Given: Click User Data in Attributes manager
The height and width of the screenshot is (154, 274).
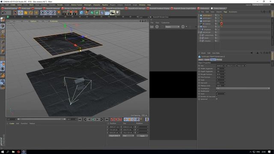Looking at the screenshot, I should pos(216,53).
